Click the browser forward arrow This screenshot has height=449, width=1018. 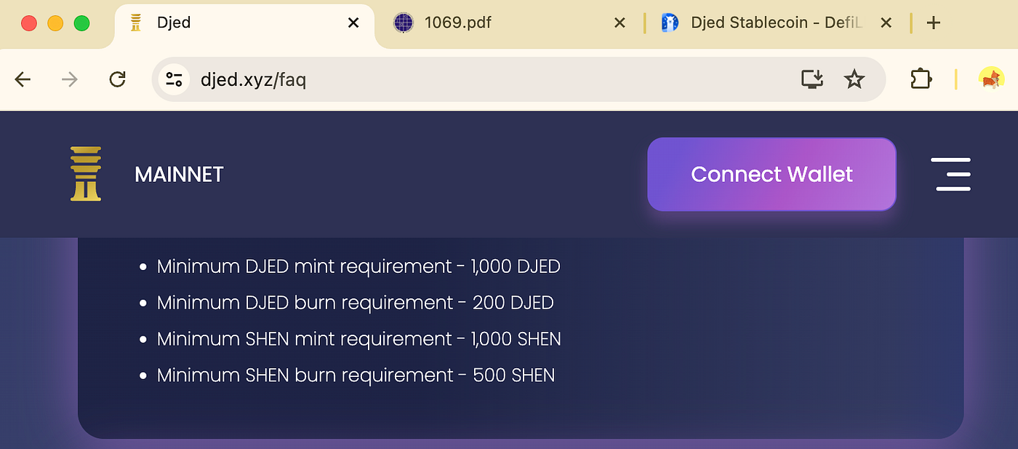70,79
